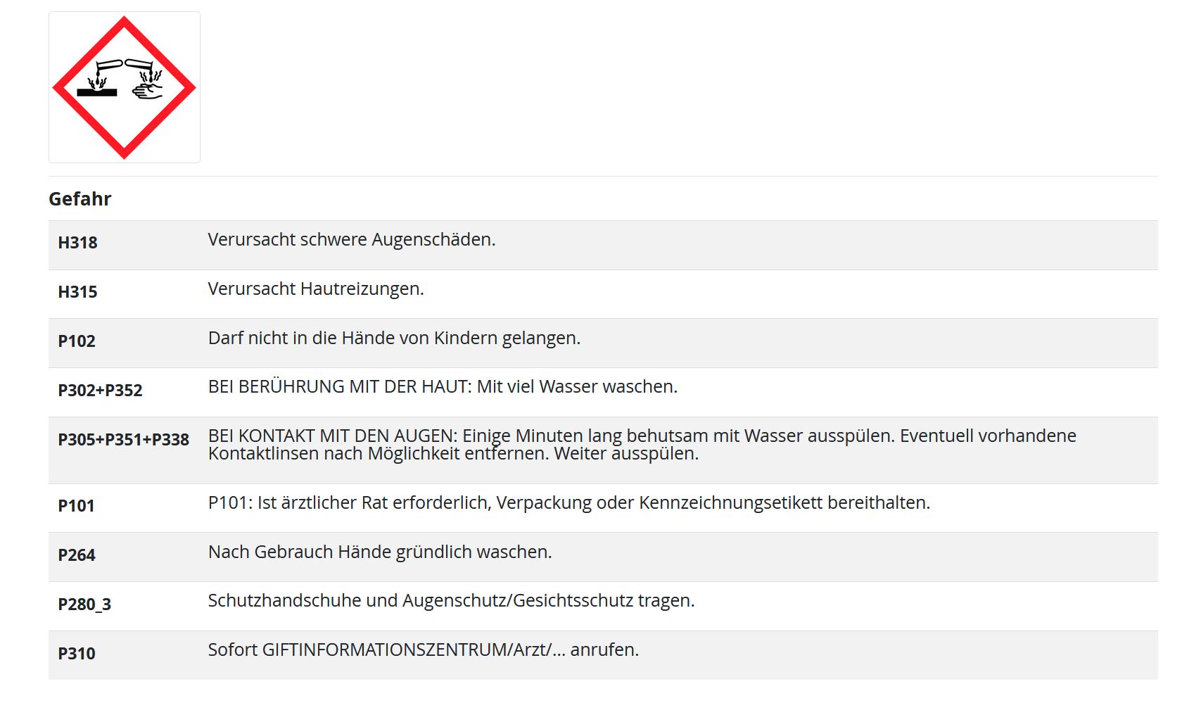Screen dimensions: 1194x703
Task: Click 'Nach Gebrauch Hände gründlich waschen.'
Action: [380, 552]
